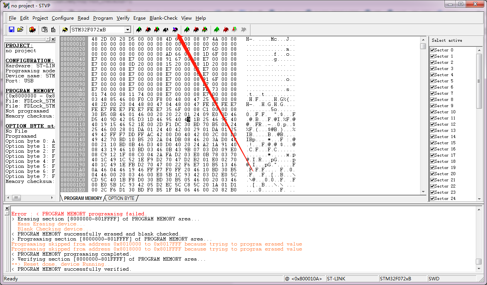Click sector list scrollbar up arrow
The image size is (487, 285).
(479, 50)
